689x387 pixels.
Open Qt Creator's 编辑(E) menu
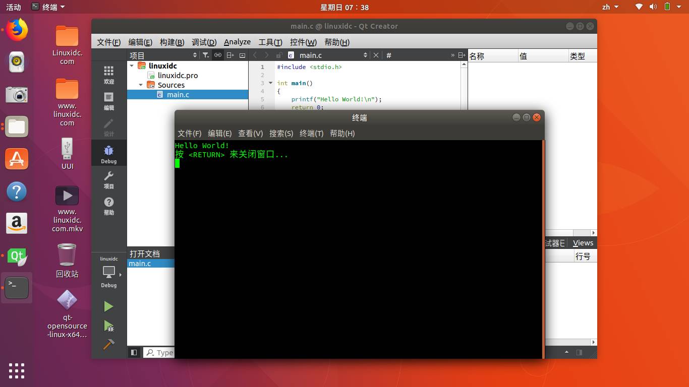[x=140, y=42]
